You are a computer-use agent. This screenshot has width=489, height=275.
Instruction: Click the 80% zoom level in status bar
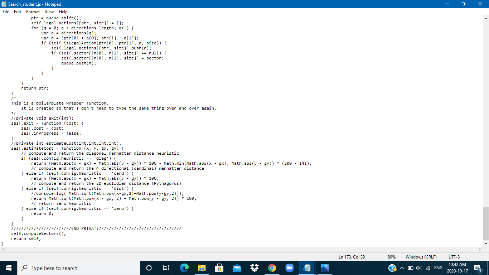(x=391, y=257)
